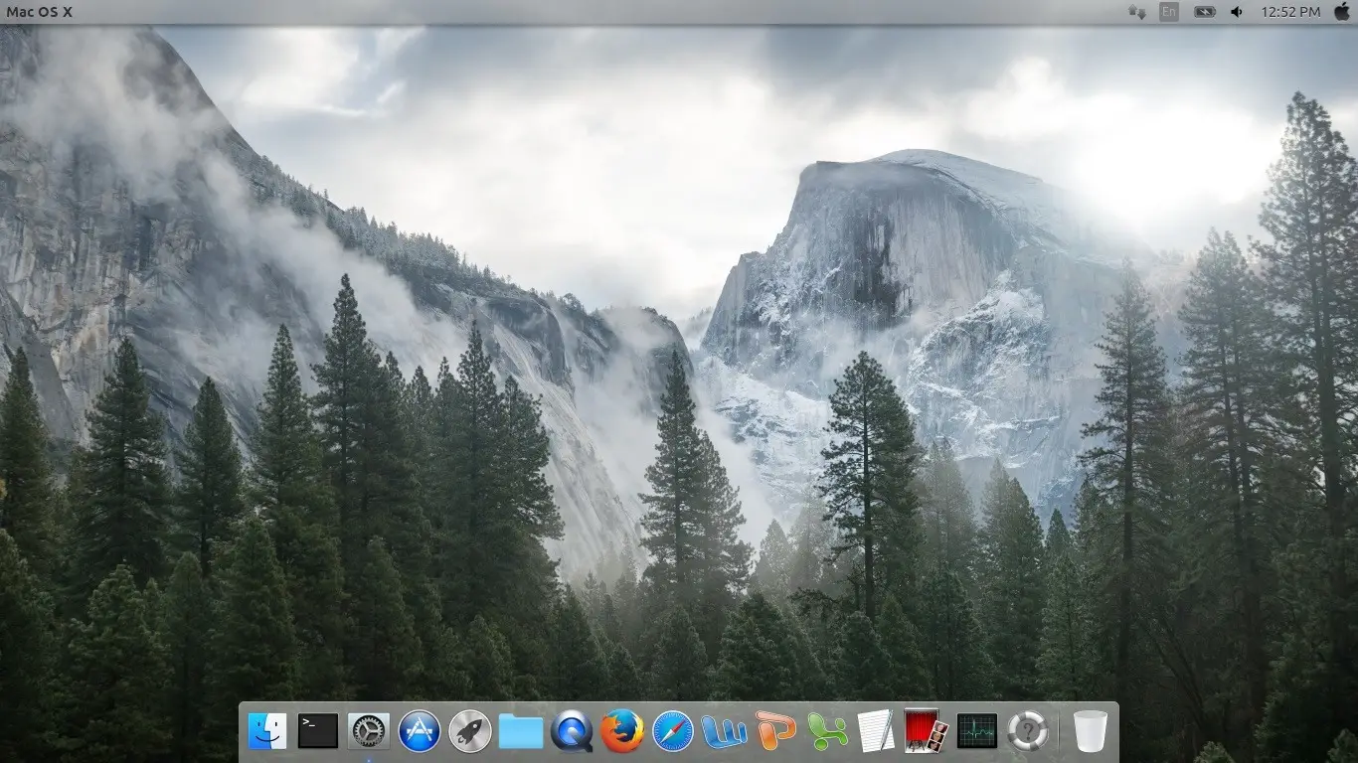
Task: Open Safari compass icon
Action: 673,731
